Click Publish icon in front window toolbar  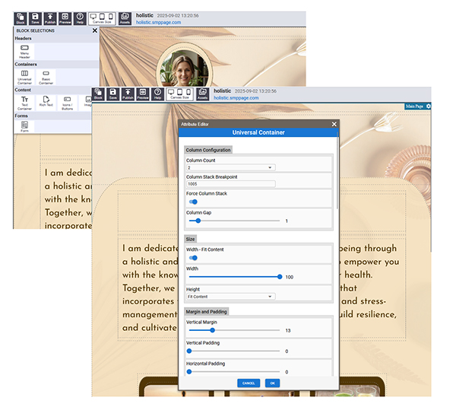[x=128, y=94]
